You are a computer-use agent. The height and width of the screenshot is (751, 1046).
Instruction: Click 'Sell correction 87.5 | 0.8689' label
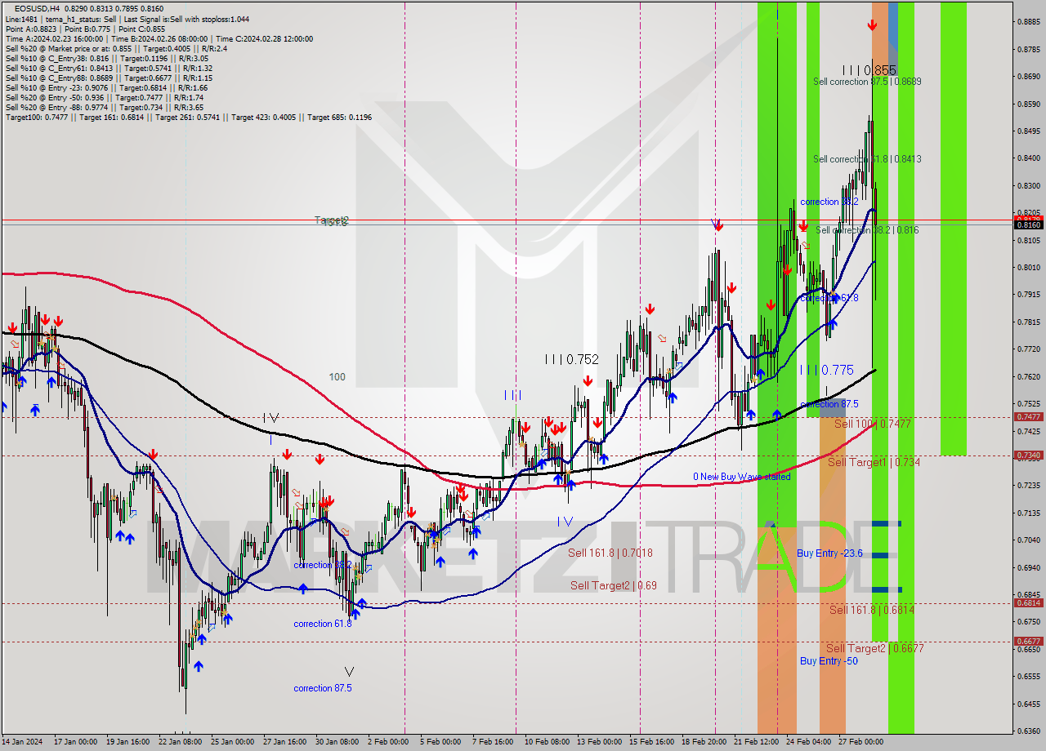tap(867, 82)
